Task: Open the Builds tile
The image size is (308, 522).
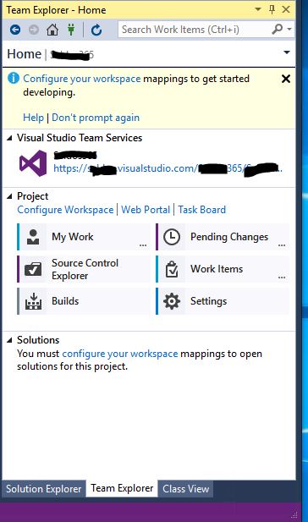Action: [84, 301]
